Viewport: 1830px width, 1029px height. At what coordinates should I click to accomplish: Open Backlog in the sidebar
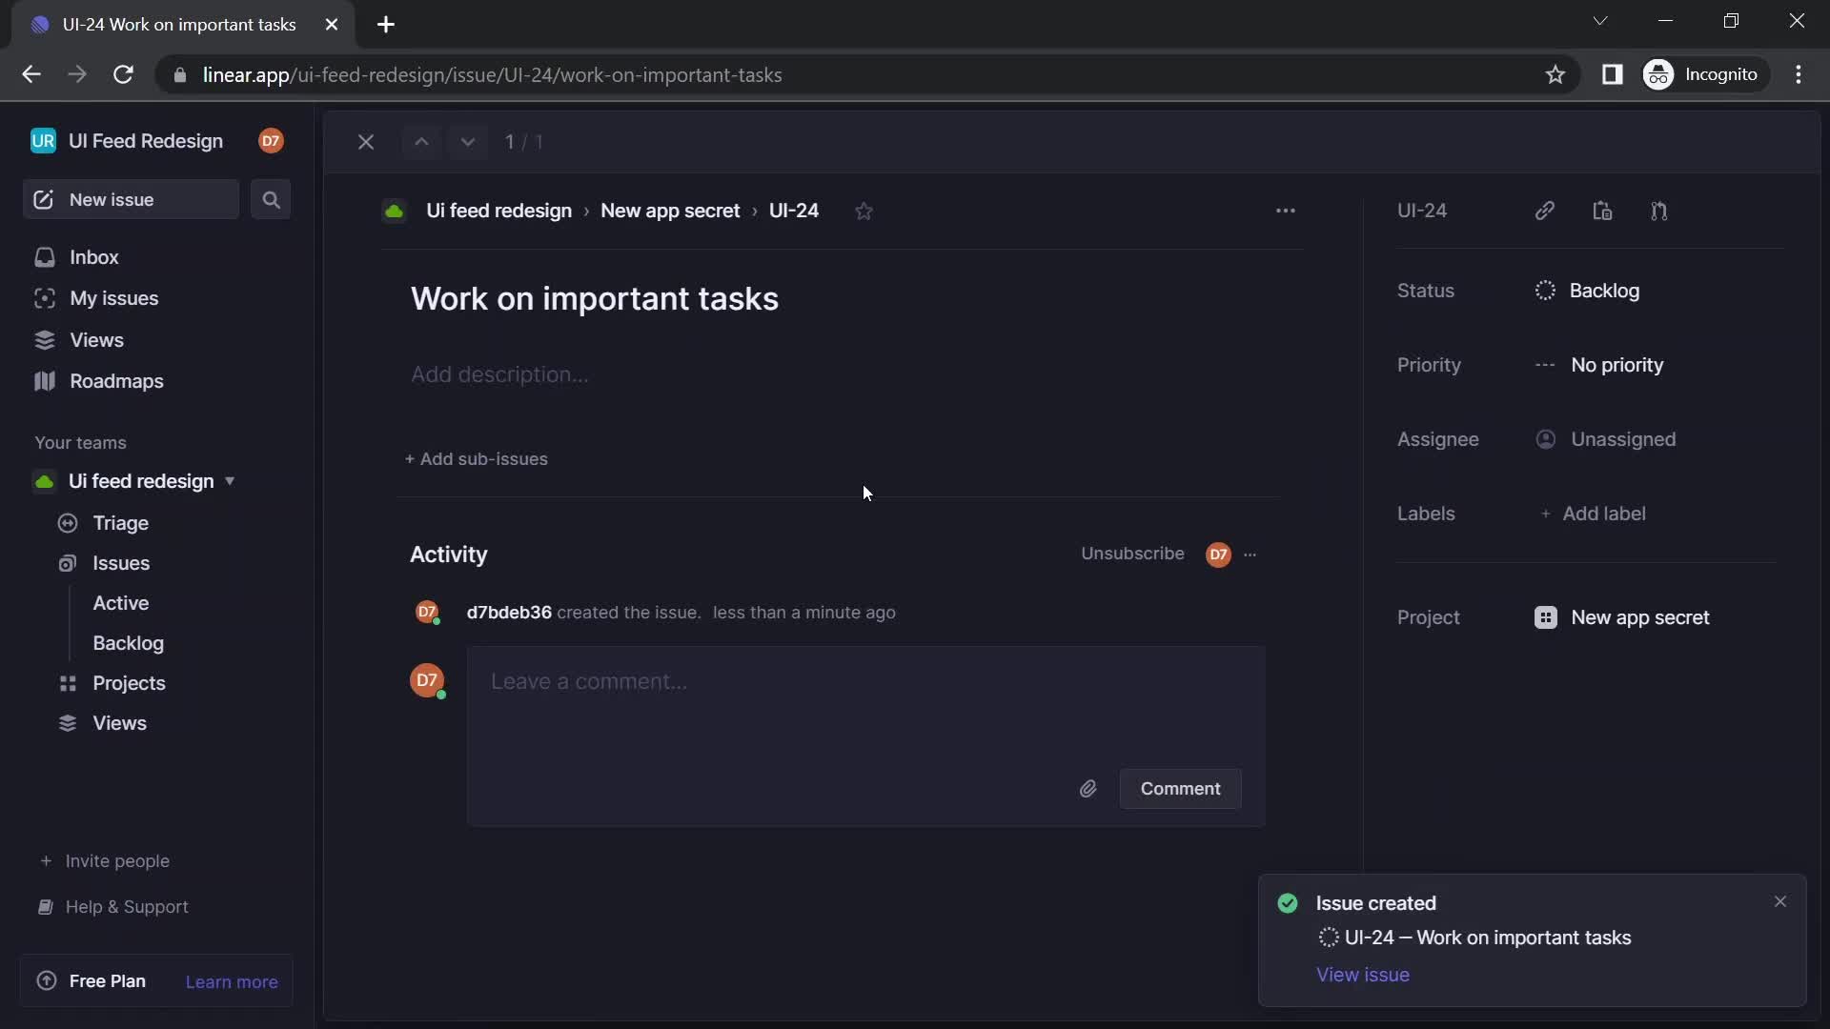(129, 643)
